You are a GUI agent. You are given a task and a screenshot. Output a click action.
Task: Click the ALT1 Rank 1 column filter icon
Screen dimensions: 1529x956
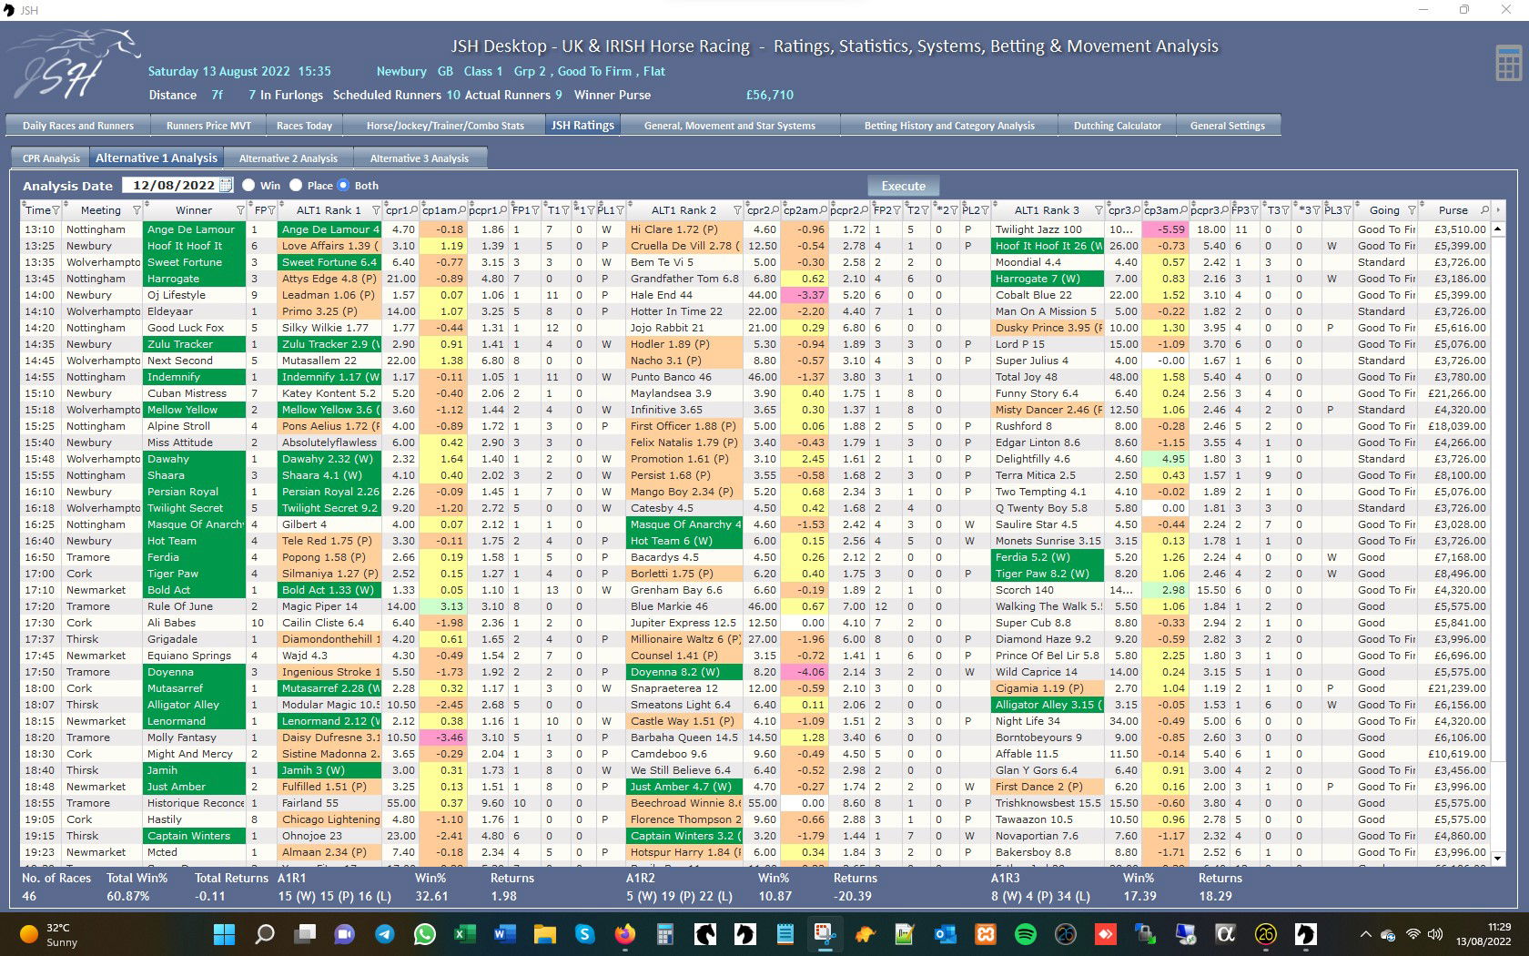point(375,210)
